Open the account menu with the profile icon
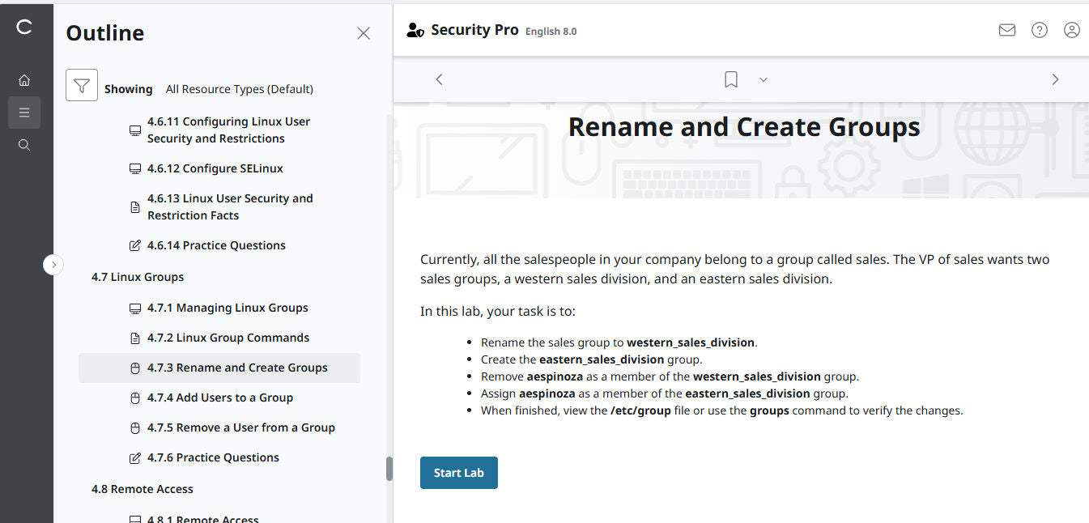 (x=1071, y=29)
